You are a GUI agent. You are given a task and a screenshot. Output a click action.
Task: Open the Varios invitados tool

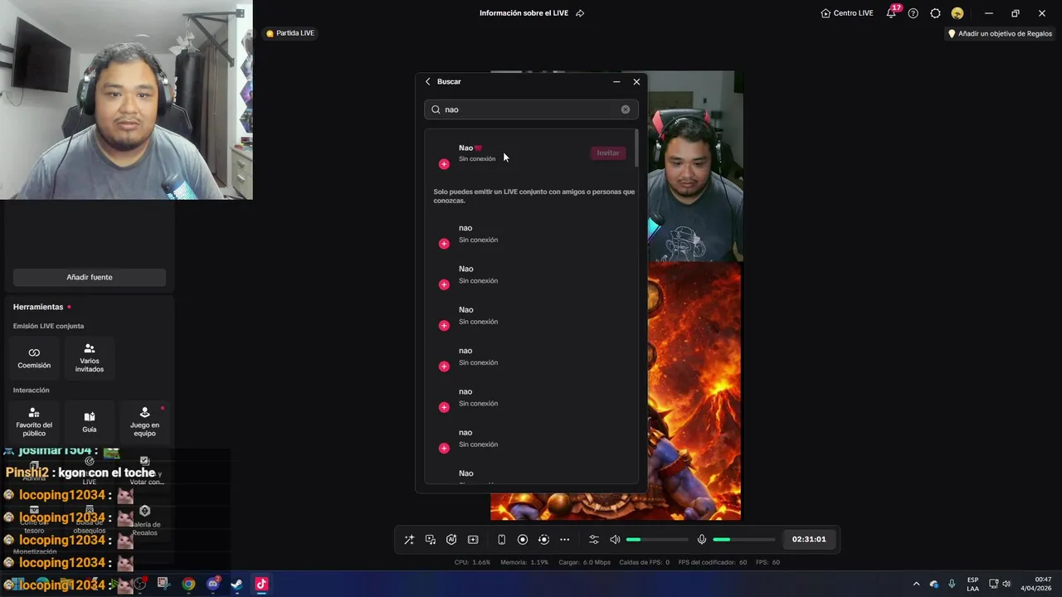(x=90, y=358)
